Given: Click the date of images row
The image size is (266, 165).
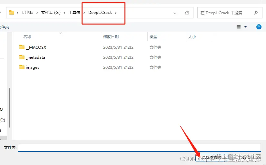Looking at the screenshot, I should pyautogui.click(x=118, y=67).
